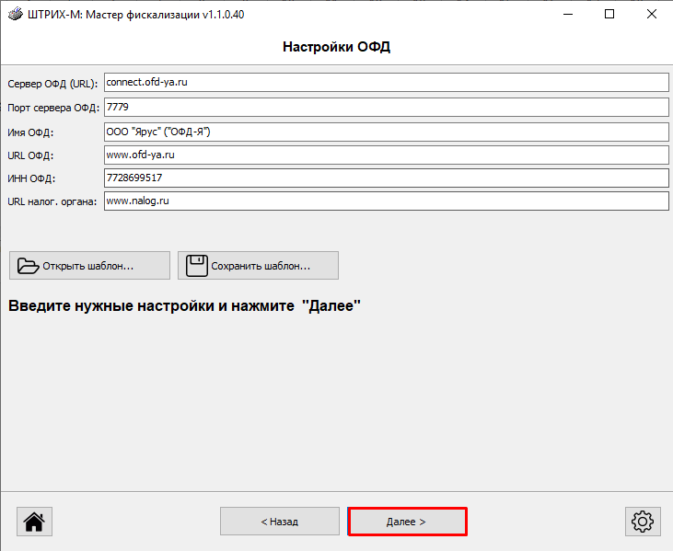Maximize the Мастер фискализации window
The width and height of the screenshot is (673, 551).
point(609,15)
